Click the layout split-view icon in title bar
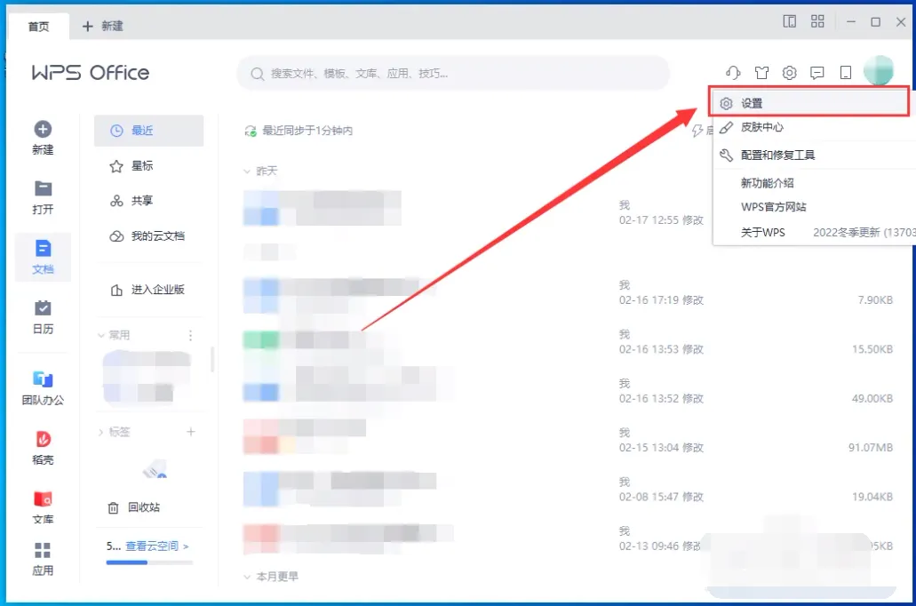The image size is (916, 606). 789,22
